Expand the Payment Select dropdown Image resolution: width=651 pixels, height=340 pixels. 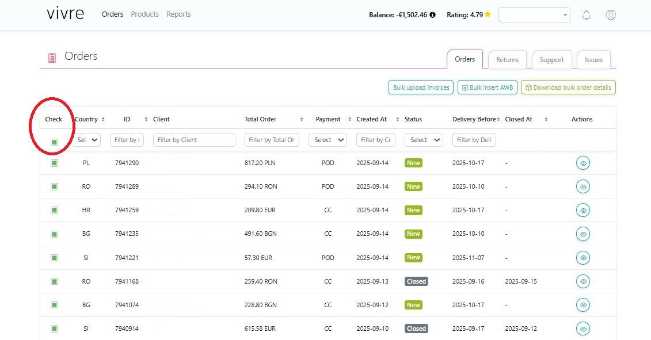click(x=328, y=140)
